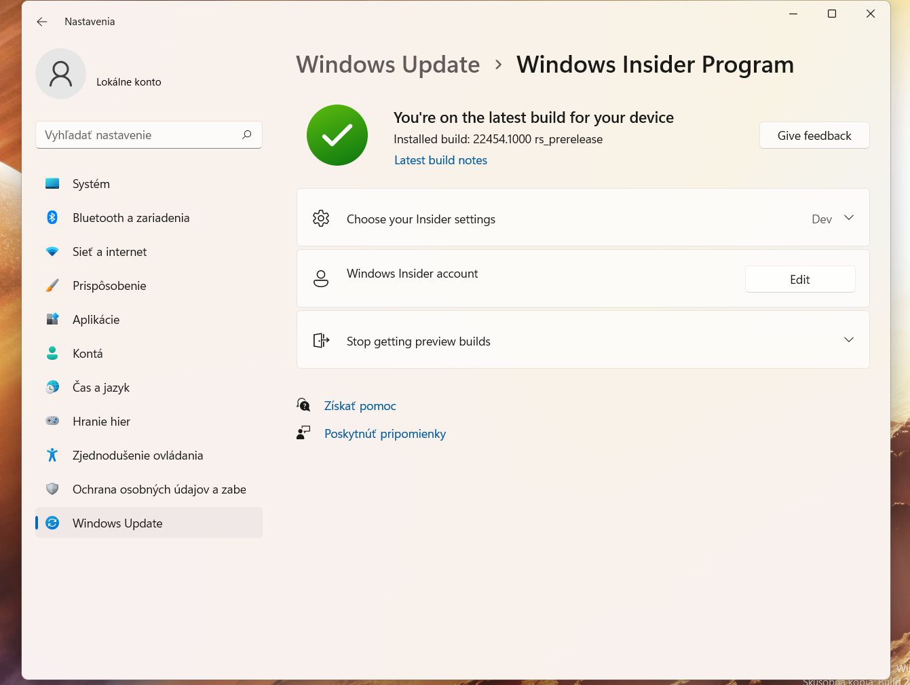Screen dimensions: 910x685
Task: Click the accessibility figure icon
Action: coord(52,455)
